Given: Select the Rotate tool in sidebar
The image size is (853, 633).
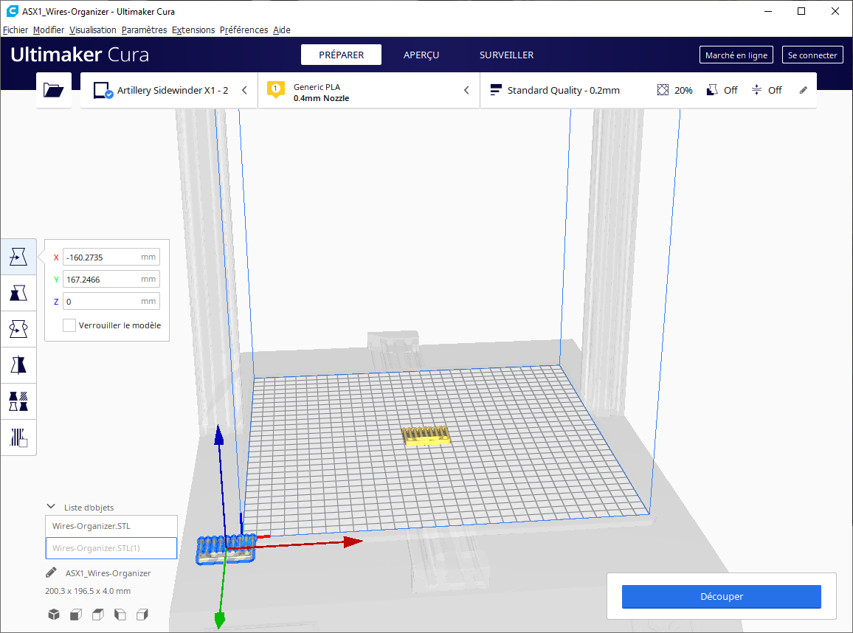Looking at the screenshot, I should 18,329.
